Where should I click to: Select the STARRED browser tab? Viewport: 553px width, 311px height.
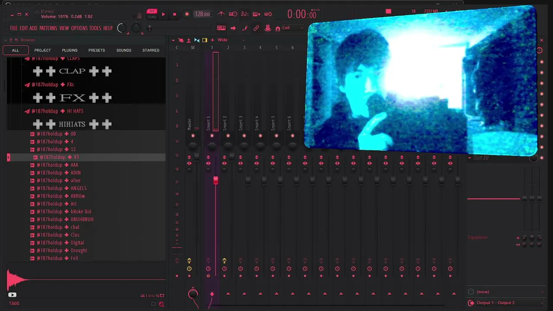click(x=151, y=50)
